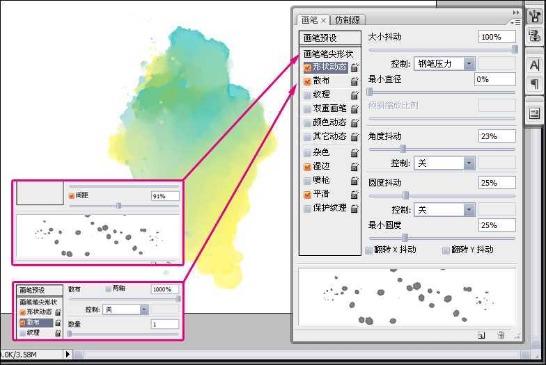Uncheck the 形状动态 checkbox
The height and width of the screenshot is (365, 546).
pyautogui.click(x=307, y=67)
